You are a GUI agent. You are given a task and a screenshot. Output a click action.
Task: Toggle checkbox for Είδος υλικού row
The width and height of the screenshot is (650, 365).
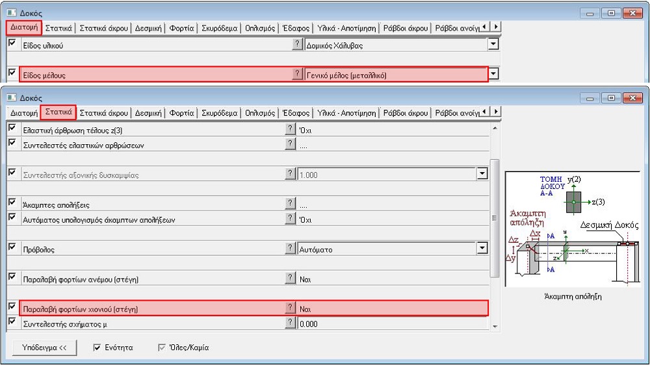pos(12,44)
